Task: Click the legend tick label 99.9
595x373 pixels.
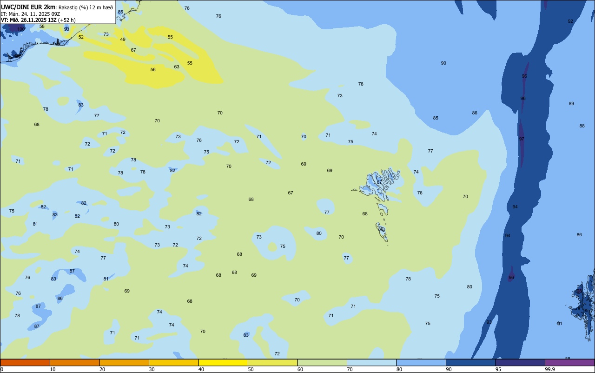Action: (x=549, y=369)
